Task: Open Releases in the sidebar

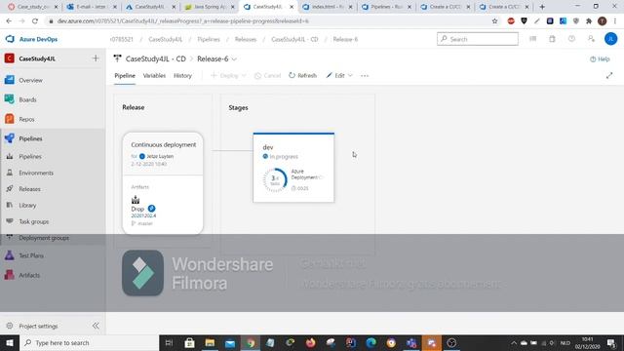Action: click(29, 189)
